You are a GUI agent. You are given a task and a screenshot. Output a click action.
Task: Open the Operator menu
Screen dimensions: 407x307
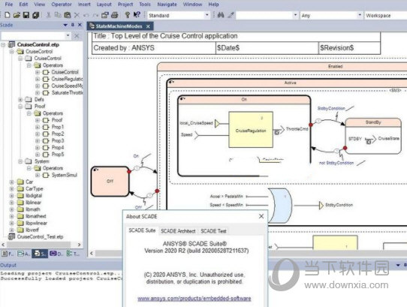[62, 5]
